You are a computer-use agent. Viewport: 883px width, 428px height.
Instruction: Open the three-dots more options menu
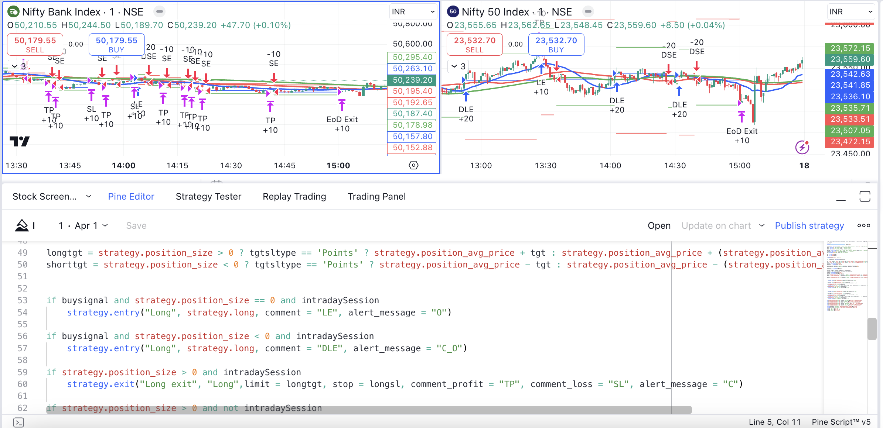863,225
